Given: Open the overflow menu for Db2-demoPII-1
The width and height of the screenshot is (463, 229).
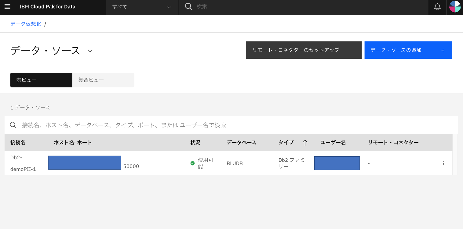Looking at the screenshot, I should tap(443, 163).
